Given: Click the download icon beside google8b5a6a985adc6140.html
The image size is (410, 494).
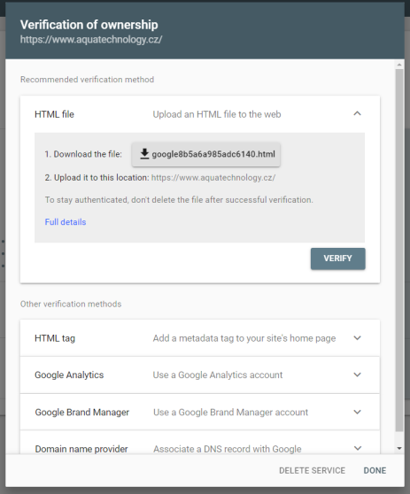Looking at the screenshot, I should click(144, 154).
